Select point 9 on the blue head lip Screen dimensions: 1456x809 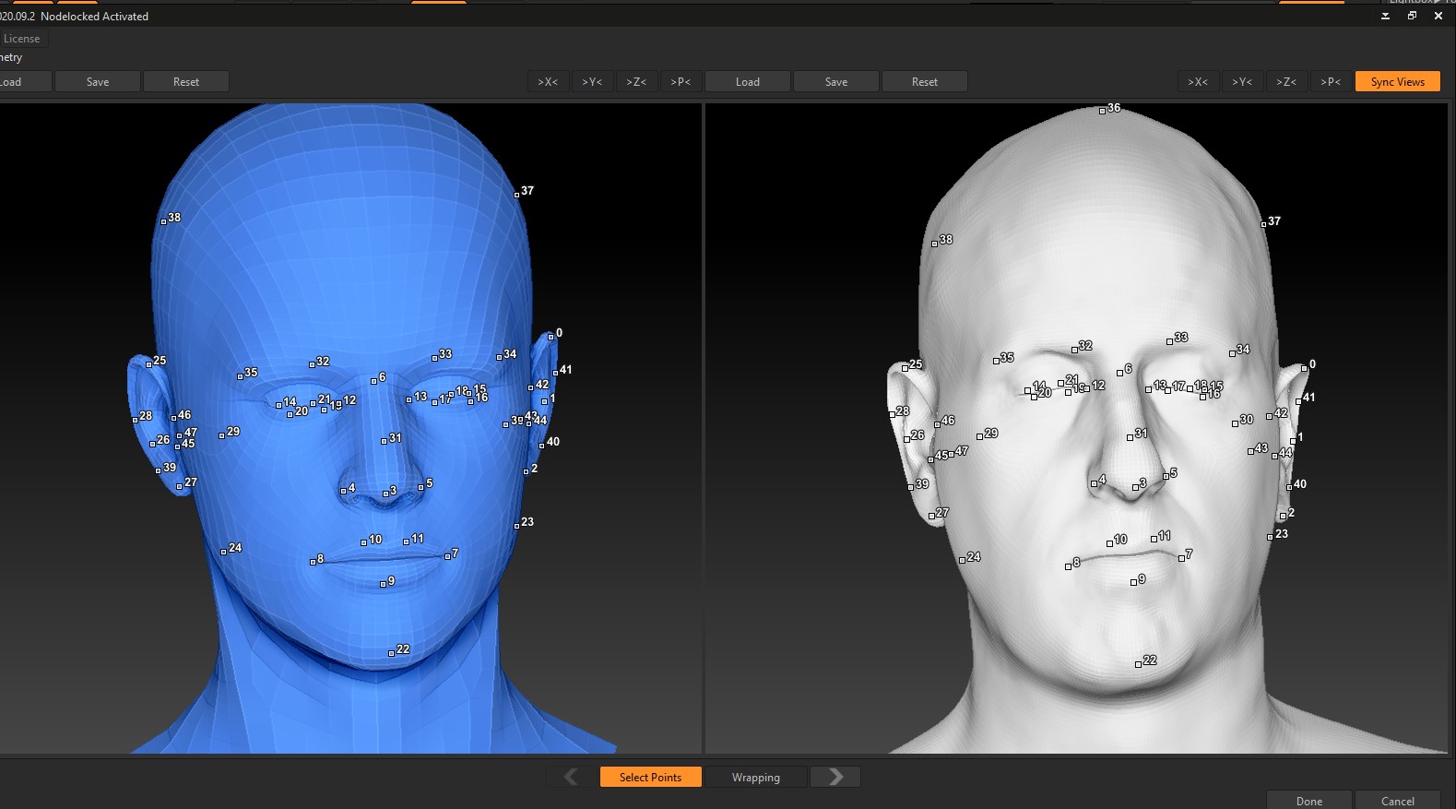click(384, 584)
